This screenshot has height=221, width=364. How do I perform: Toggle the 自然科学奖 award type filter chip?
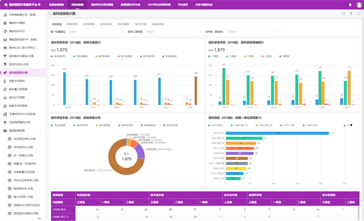tap(72, 24)
